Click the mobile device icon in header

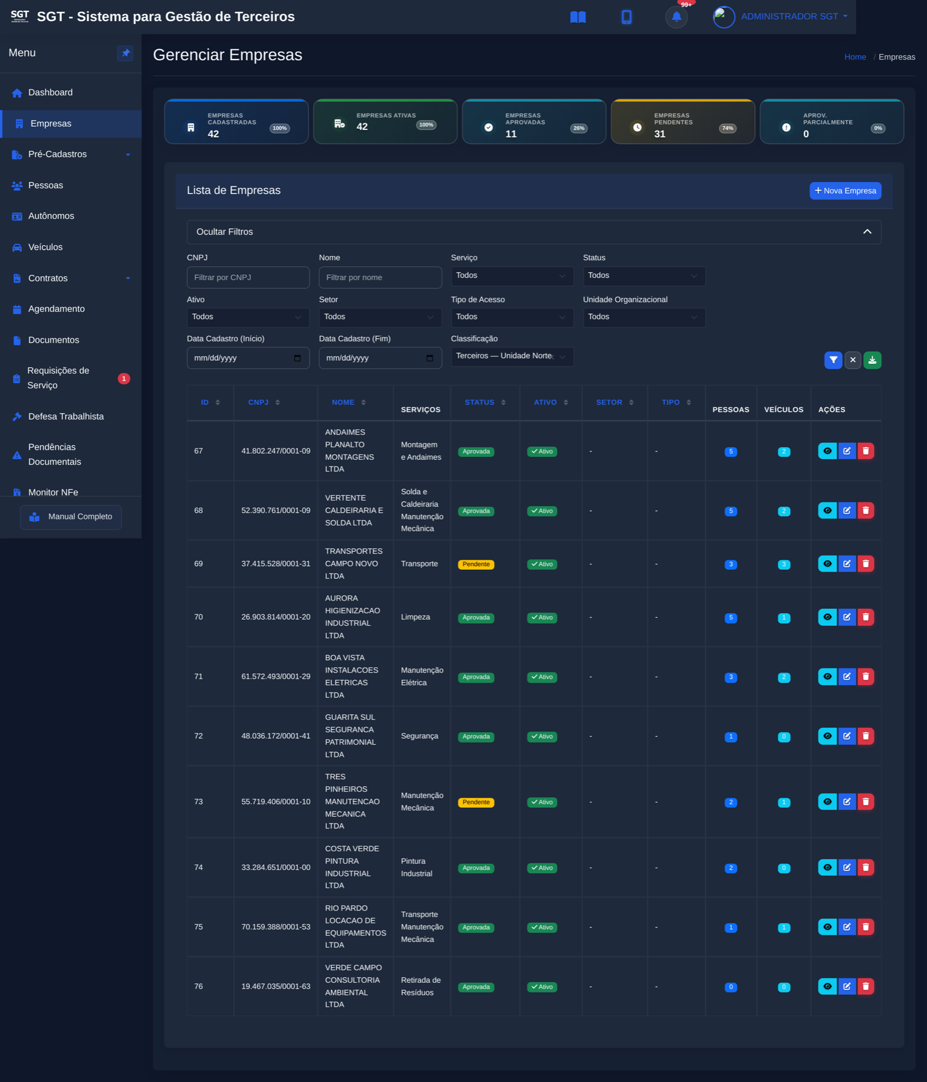pos(626,17)
